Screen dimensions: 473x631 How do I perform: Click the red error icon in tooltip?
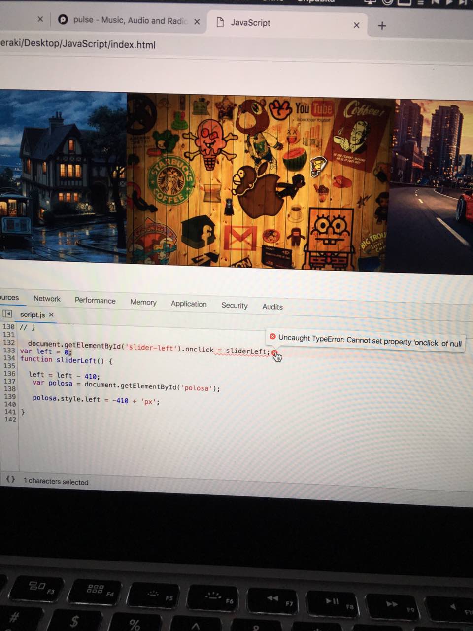tap(272, 336)
